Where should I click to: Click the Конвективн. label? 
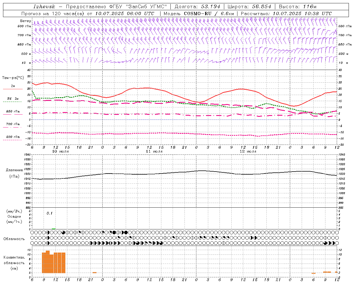14,257
